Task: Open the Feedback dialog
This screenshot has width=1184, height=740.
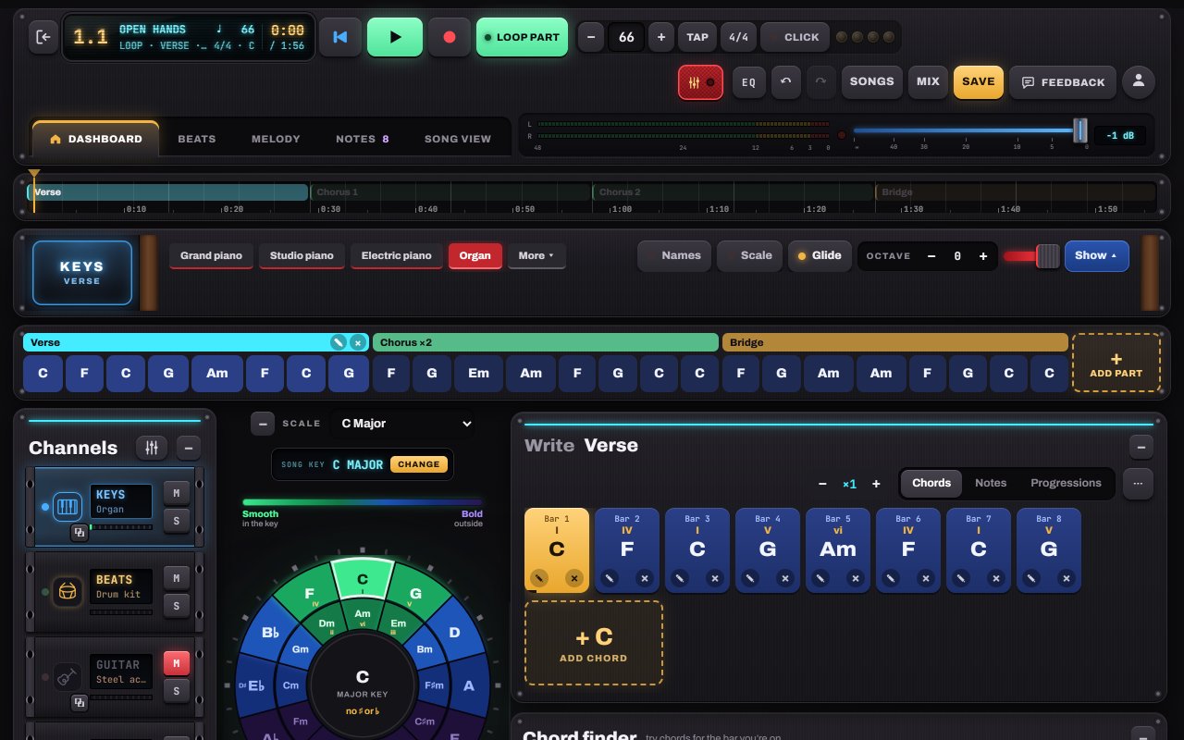Action: coord(1063,81)
